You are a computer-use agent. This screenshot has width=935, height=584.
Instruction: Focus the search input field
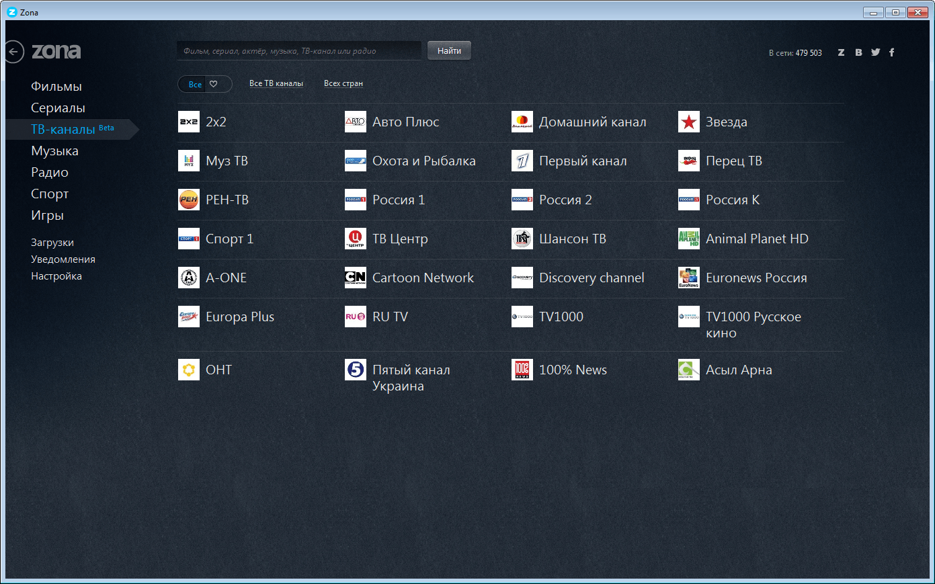299,50
